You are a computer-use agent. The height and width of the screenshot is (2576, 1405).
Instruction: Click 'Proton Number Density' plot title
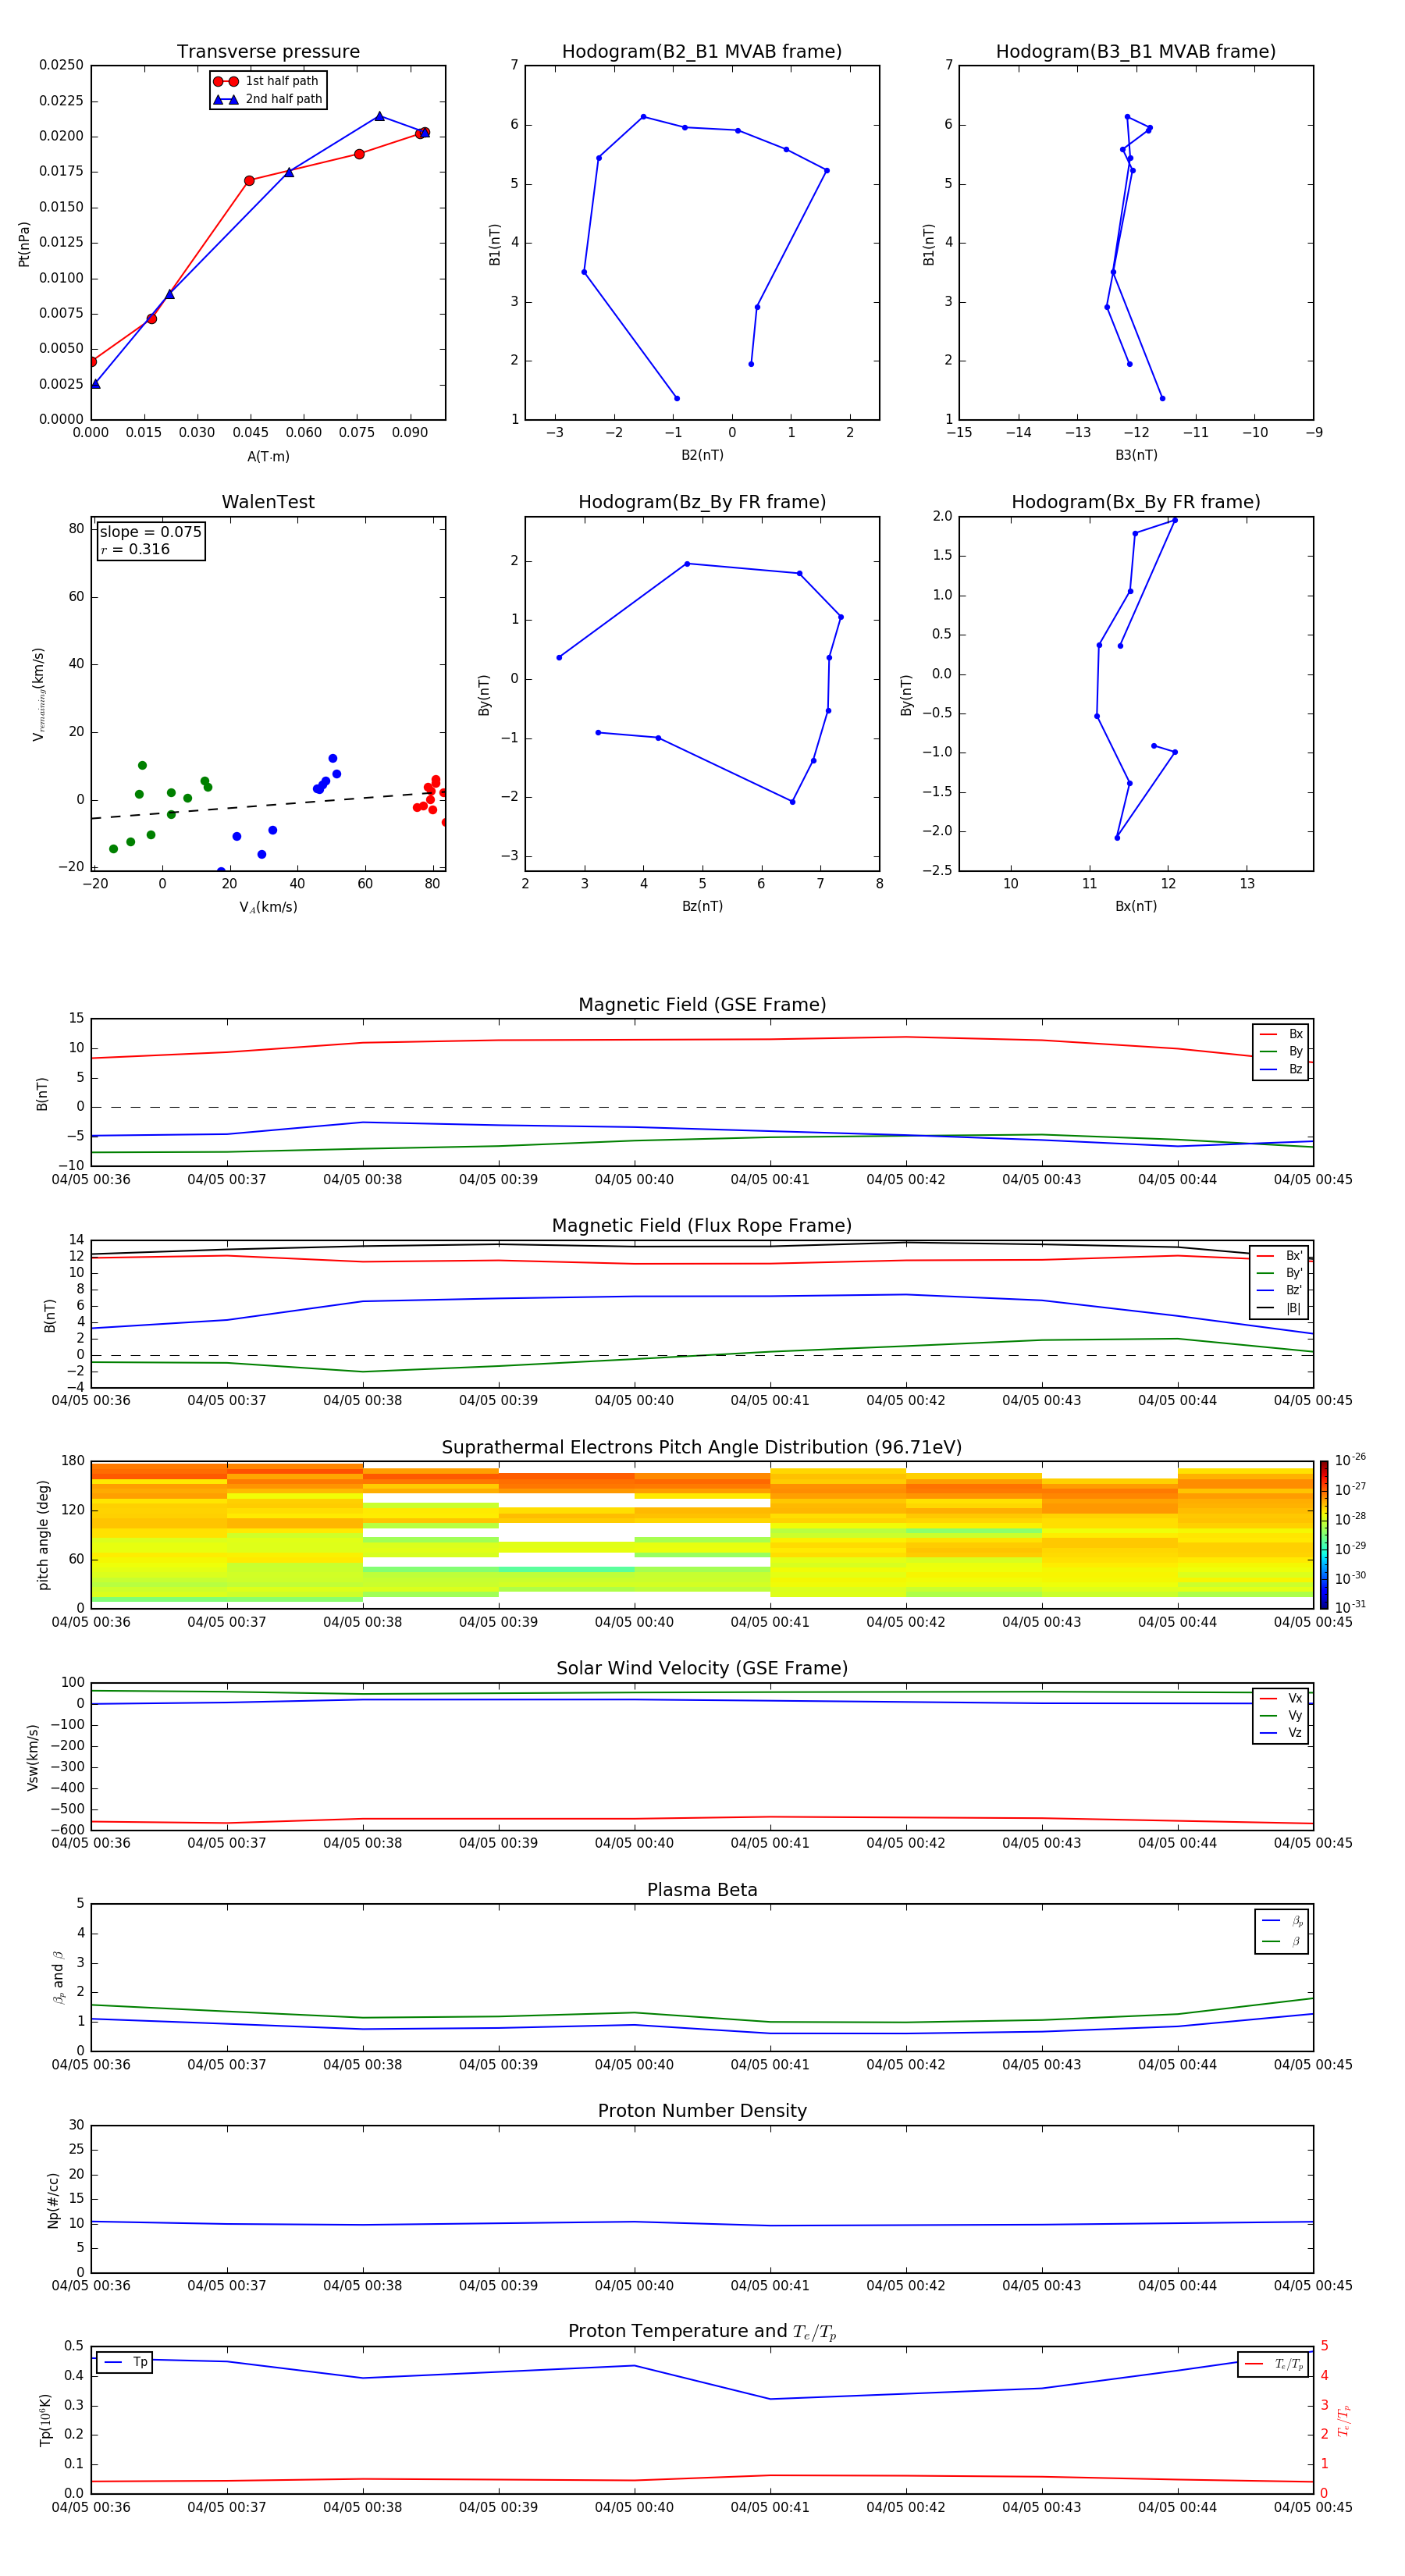pos(702,2111)
